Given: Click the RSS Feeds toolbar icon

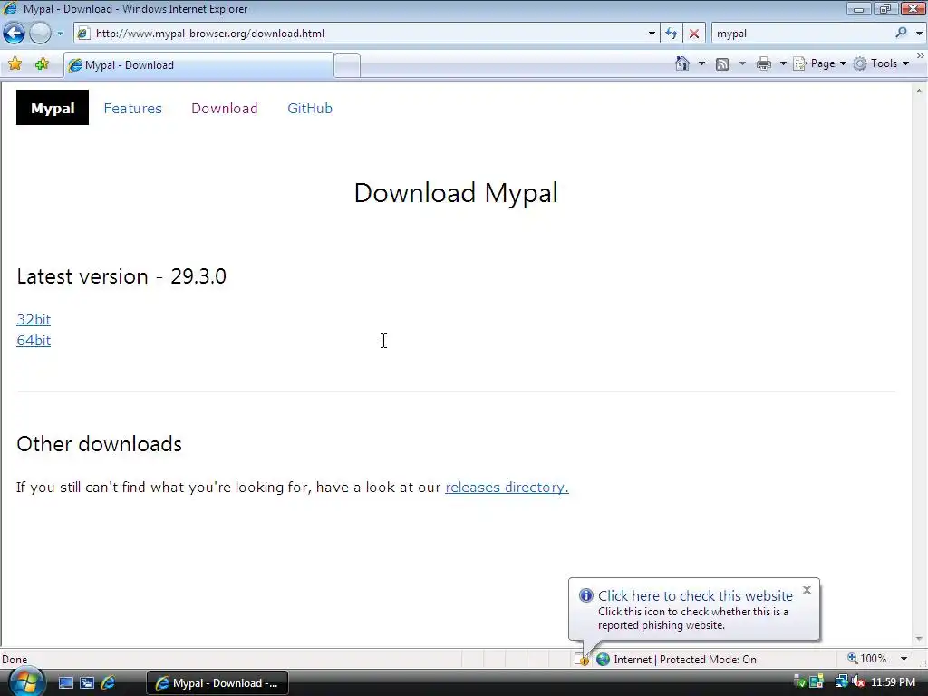Looking at the screenshot, I should click(x=722, y=64).
